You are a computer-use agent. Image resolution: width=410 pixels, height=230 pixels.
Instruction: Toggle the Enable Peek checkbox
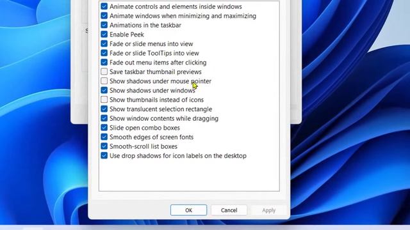104,34
